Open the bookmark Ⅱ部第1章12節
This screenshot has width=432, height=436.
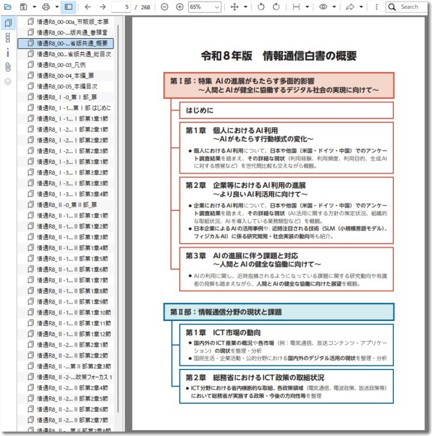[x=66, y=334]
